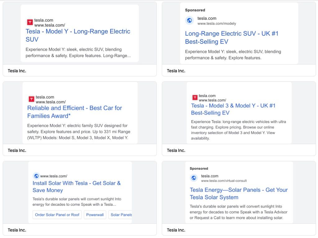The width and height of the screenshot is (318, 238).
Task: Click the globe icon on the sponsored modely ad
Action: pyautogui.click(x=190, y=20)
